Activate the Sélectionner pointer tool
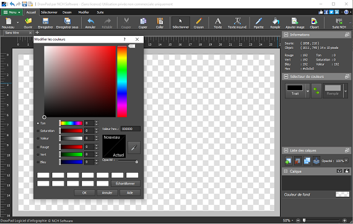Viewport: 353px width, 224px height. 181,23
